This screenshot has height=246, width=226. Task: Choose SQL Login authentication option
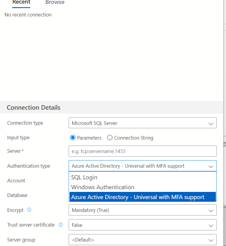(x=143, y=178)
